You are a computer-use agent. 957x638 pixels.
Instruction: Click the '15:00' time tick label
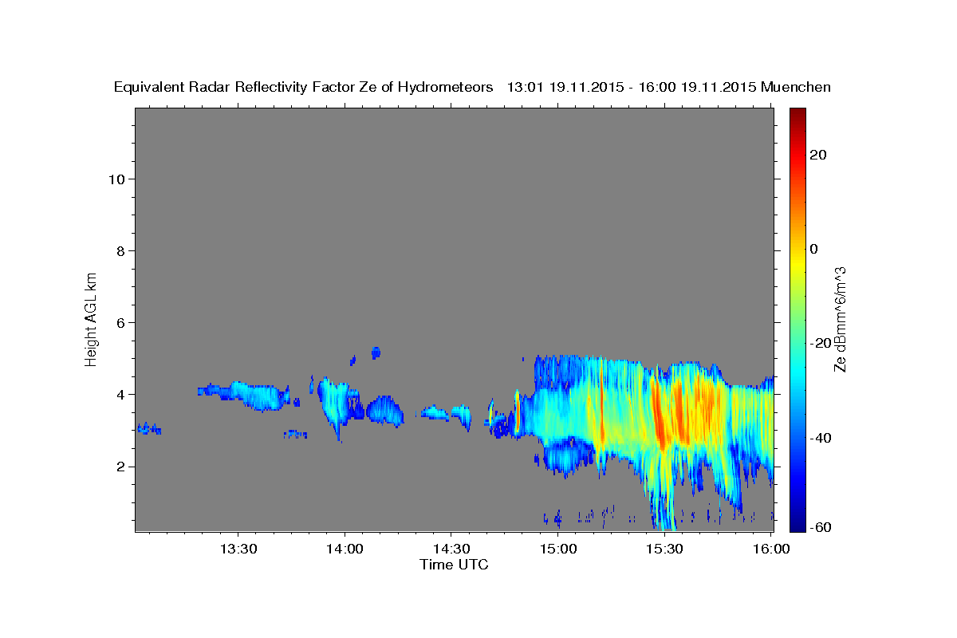[x=558, y=549]
